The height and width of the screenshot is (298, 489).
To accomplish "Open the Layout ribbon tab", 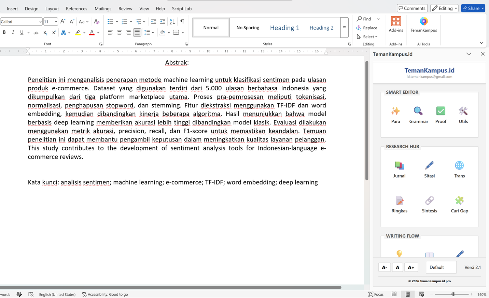I will [52, 9].
